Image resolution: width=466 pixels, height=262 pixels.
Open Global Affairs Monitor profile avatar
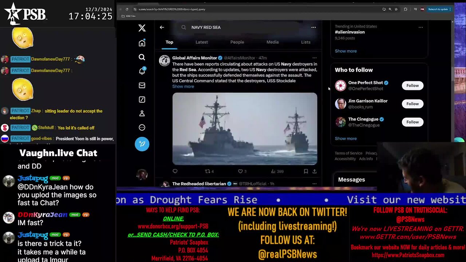pos(164,60)
